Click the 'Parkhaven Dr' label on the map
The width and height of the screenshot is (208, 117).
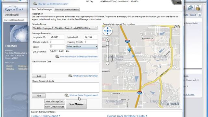tap(148, 39)
